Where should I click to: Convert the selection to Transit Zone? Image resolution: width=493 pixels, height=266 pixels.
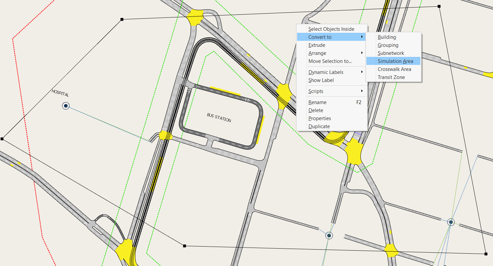(391, 77)
